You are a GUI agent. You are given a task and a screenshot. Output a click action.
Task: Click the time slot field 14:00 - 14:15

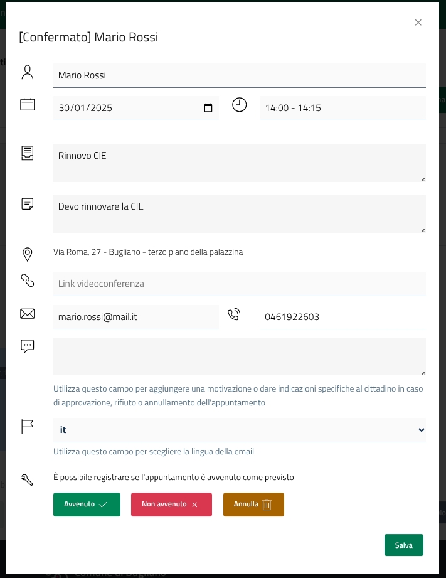click(x=342, y=108)
